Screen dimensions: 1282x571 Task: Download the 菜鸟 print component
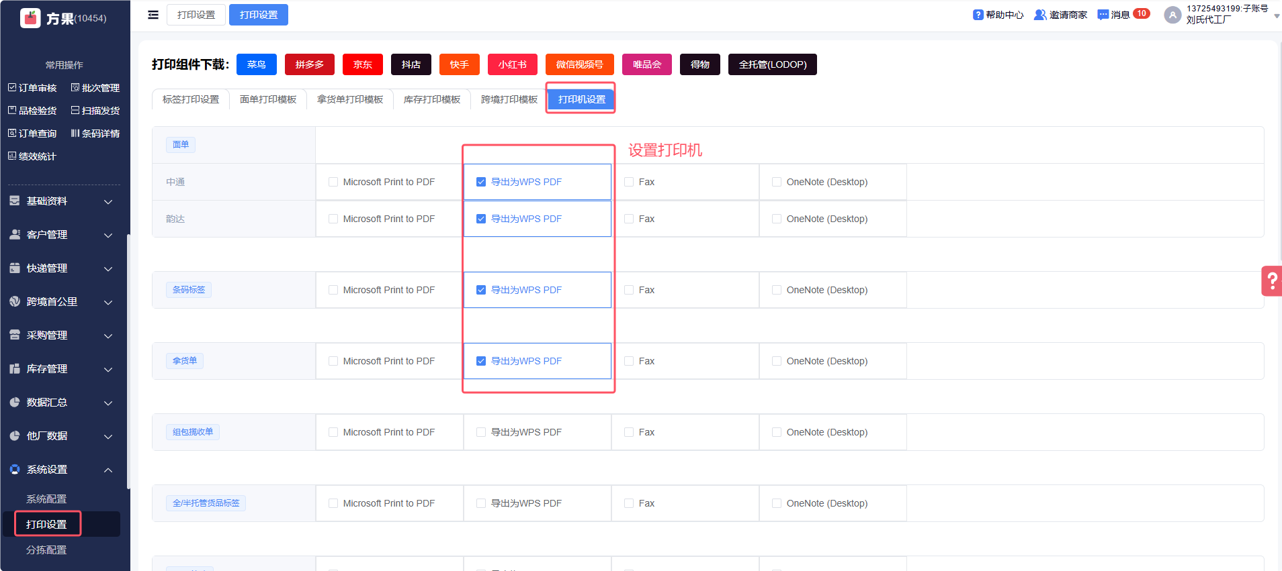(x=256, y=64)
